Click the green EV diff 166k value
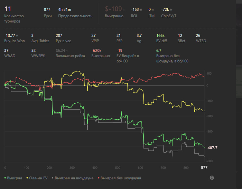The image size is (242, 189). pyautogui.click(x=160, y=35)
